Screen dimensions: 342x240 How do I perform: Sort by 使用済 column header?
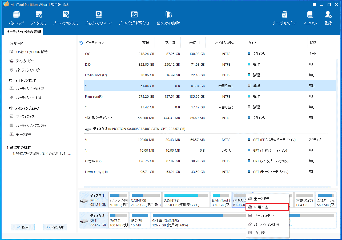click(x=170, y=43)
